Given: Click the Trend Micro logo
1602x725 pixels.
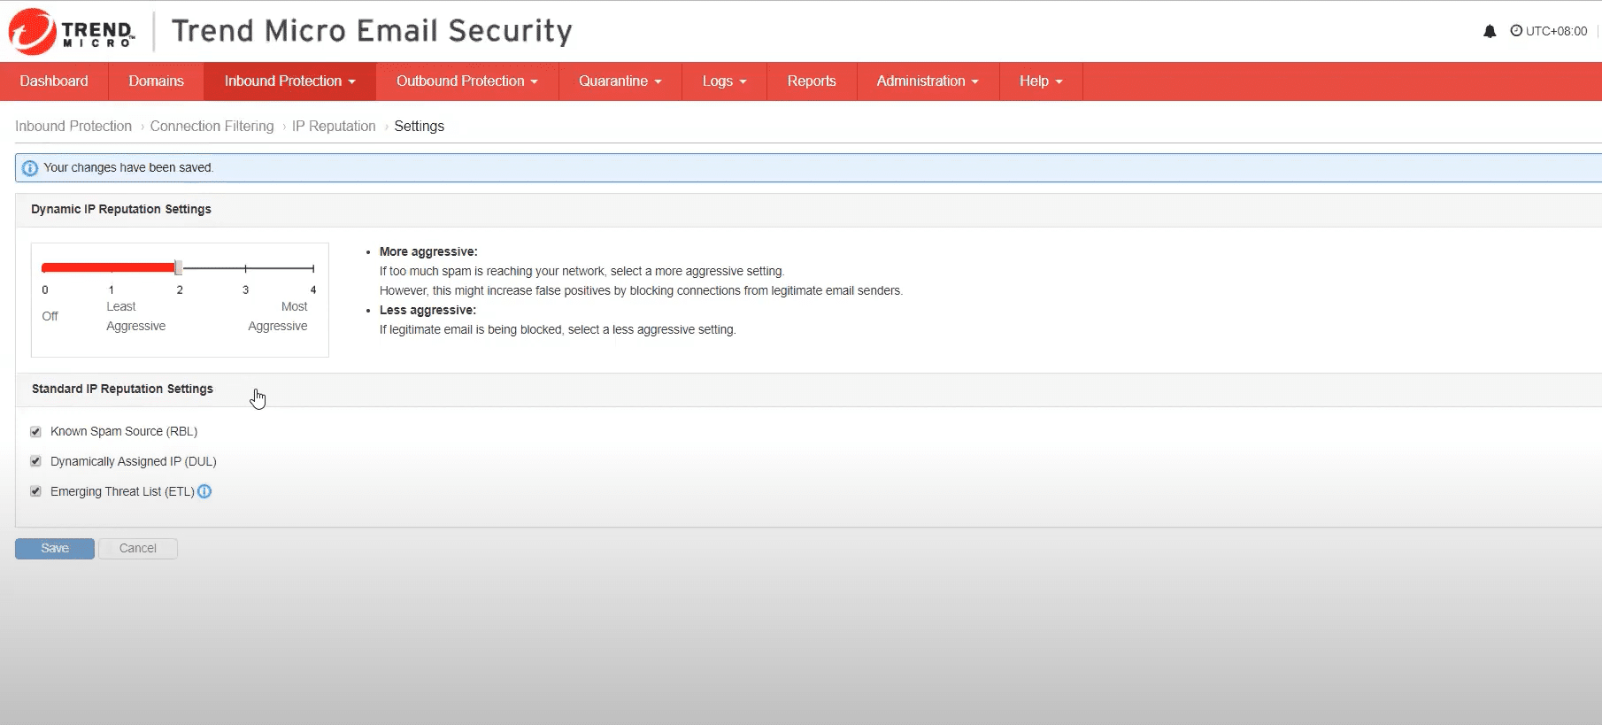Looking at the screenshot, I should click(71, 32).
